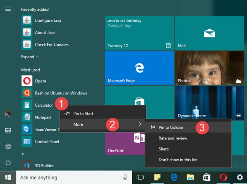Screen dimensions: 247x184
Task: Click the About Java label
Action: 45,33
